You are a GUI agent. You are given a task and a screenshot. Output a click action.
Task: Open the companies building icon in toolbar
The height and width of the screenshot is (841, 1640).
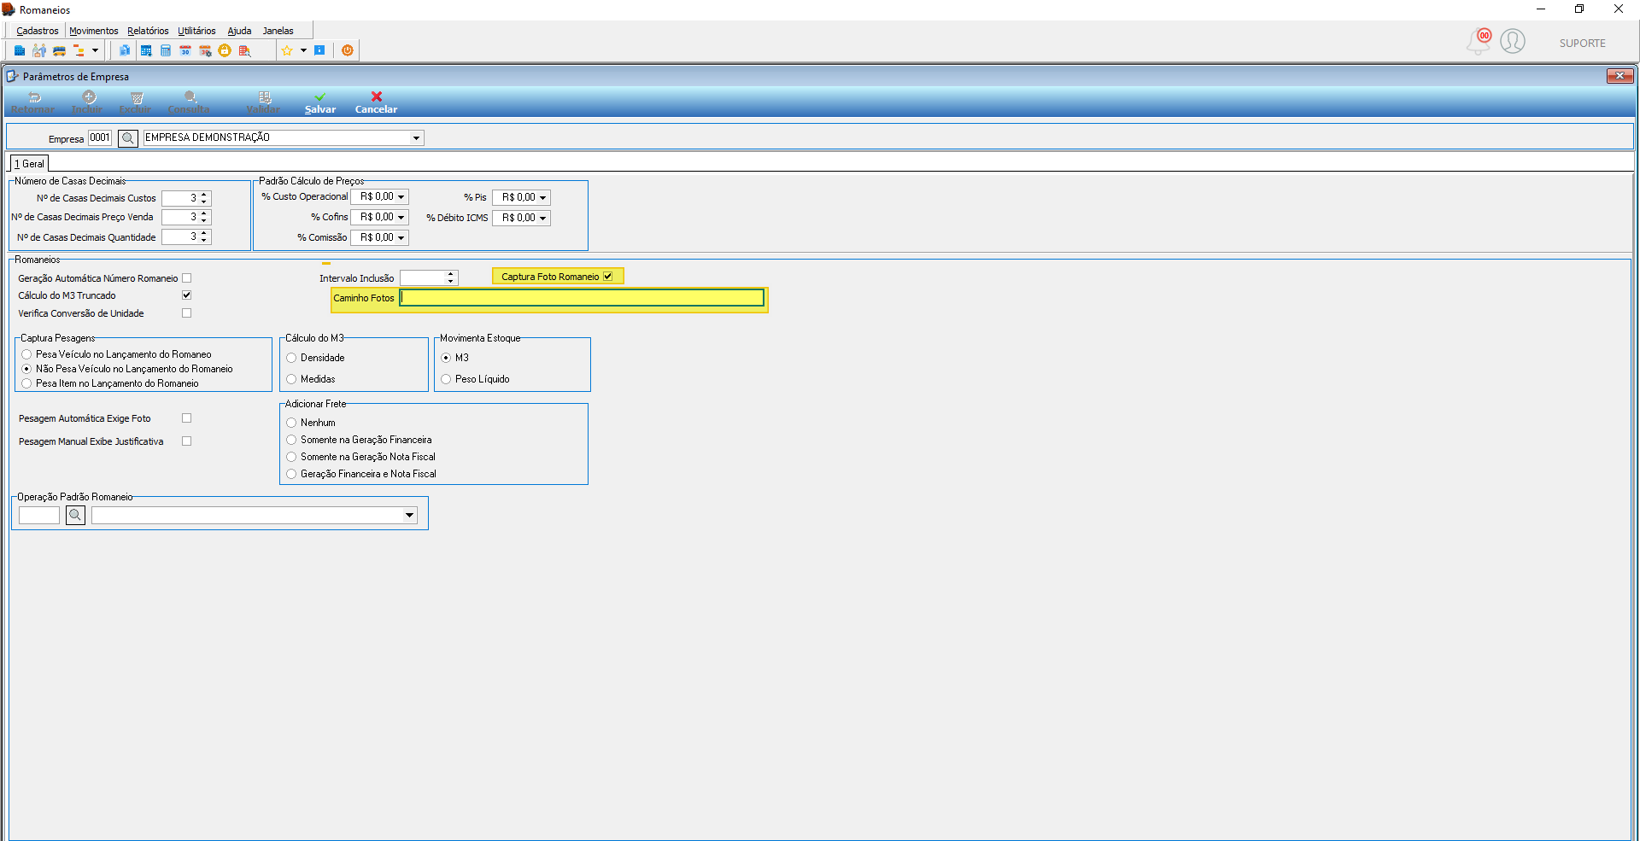pyautogui.click(x=20, y=50)
